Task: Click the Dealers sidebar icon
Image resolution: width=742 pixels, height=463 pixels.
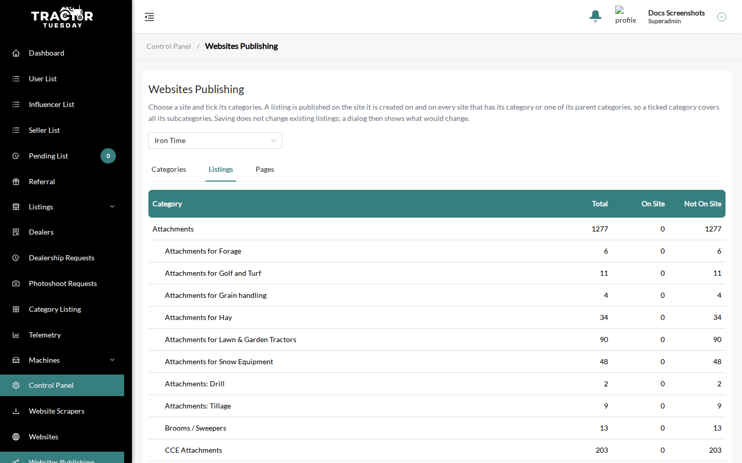Action: click(16, 232)
